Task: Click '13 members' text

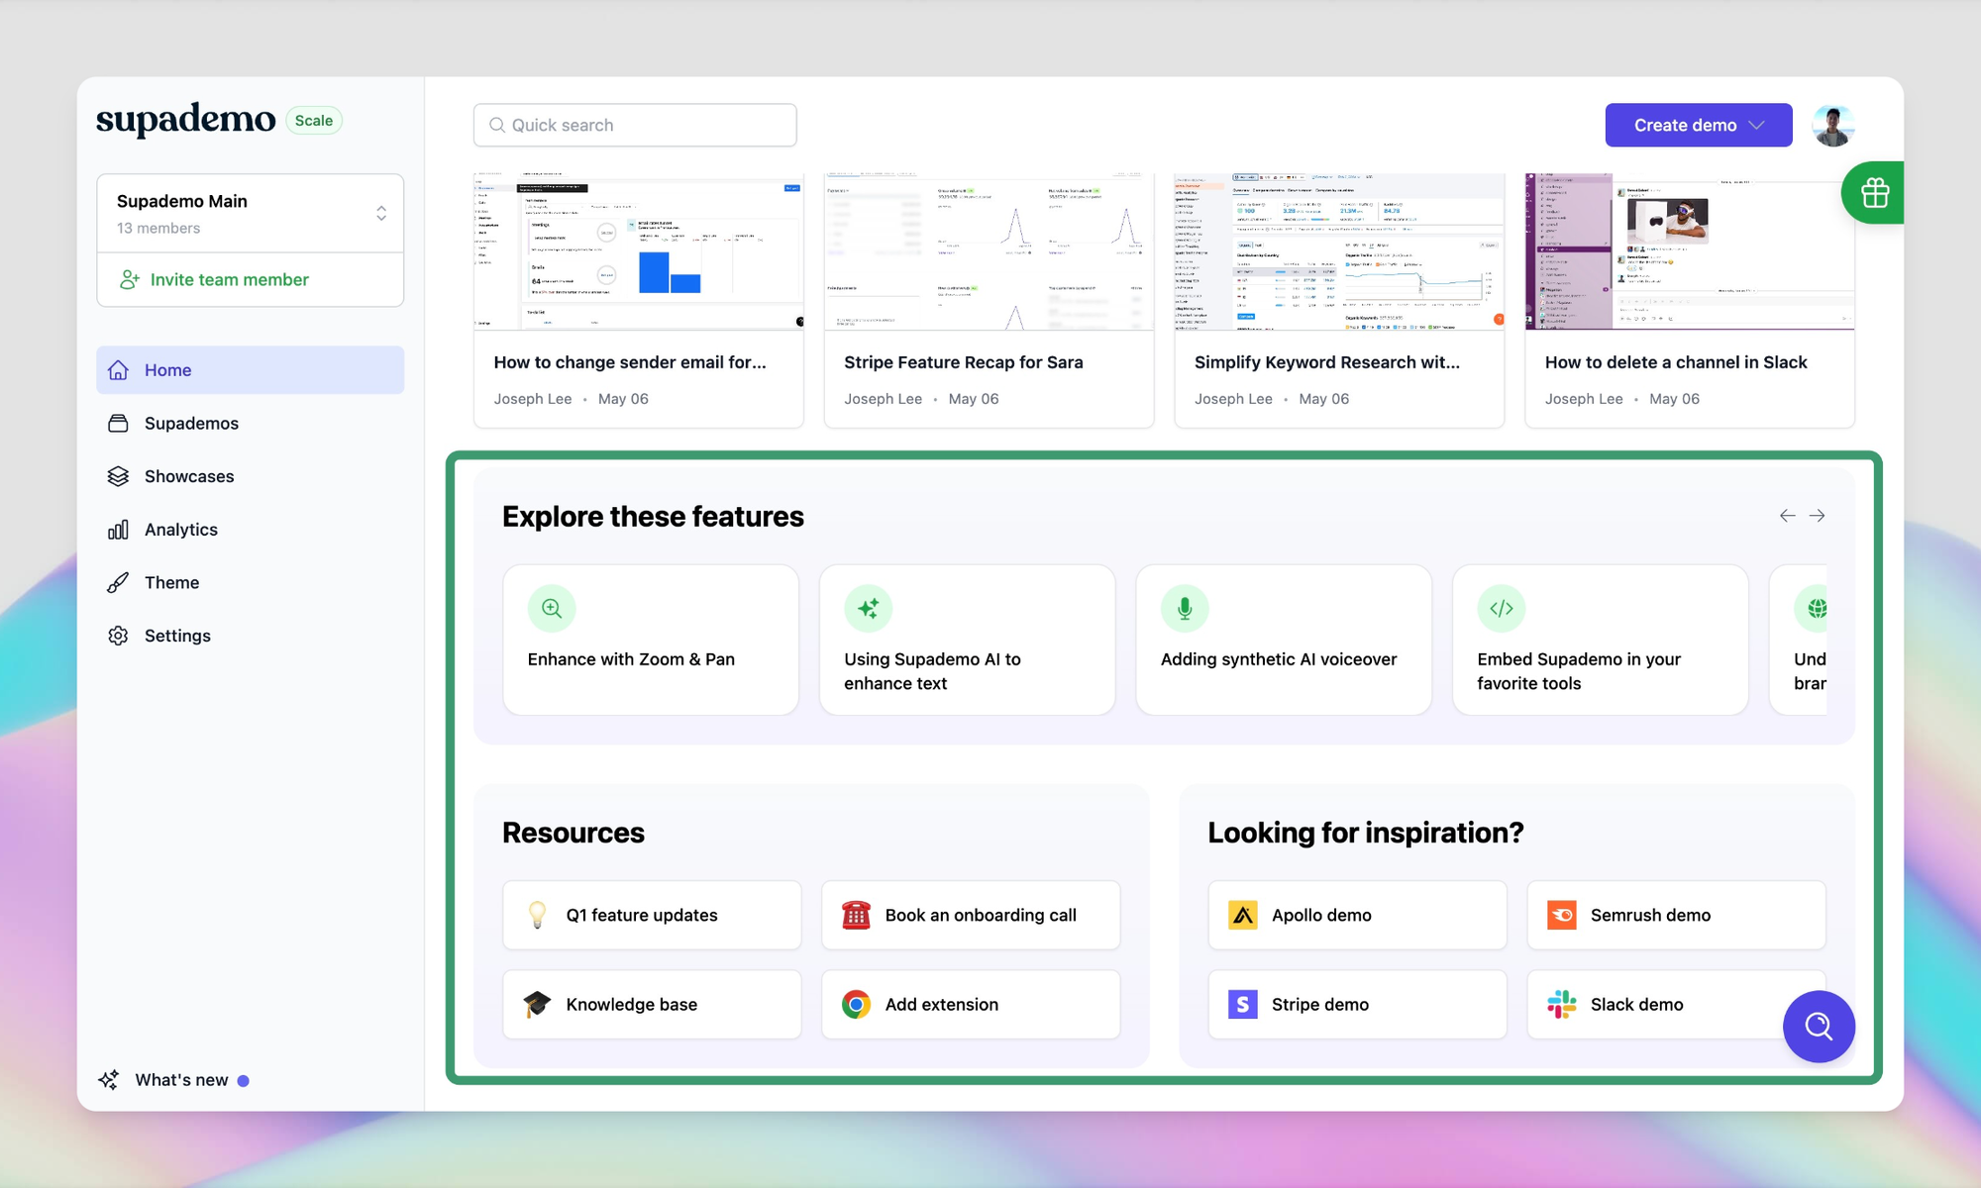Action: pos(158,229)
